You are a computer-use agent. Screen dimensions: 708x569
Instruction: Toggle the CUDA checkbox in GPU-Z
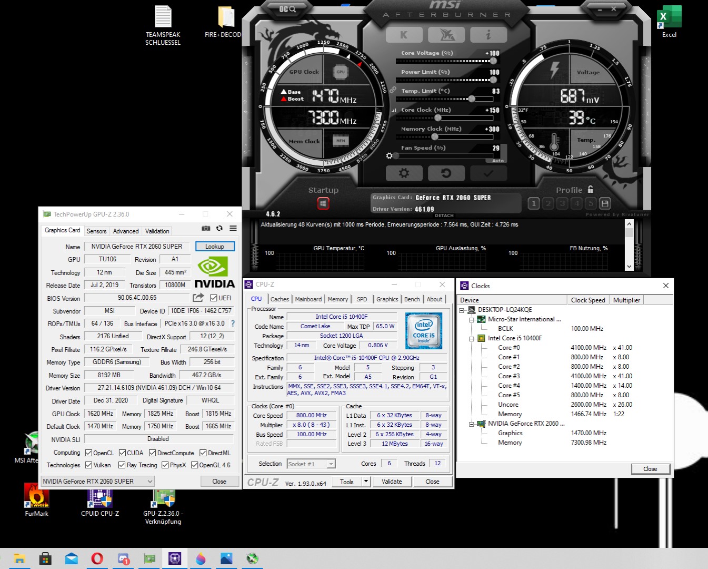(x=122, y=453)
